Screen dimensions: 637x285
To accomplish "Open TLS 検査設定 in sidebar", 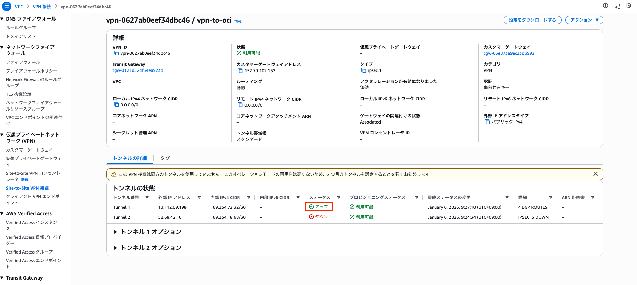I will (x=19, y=94).
